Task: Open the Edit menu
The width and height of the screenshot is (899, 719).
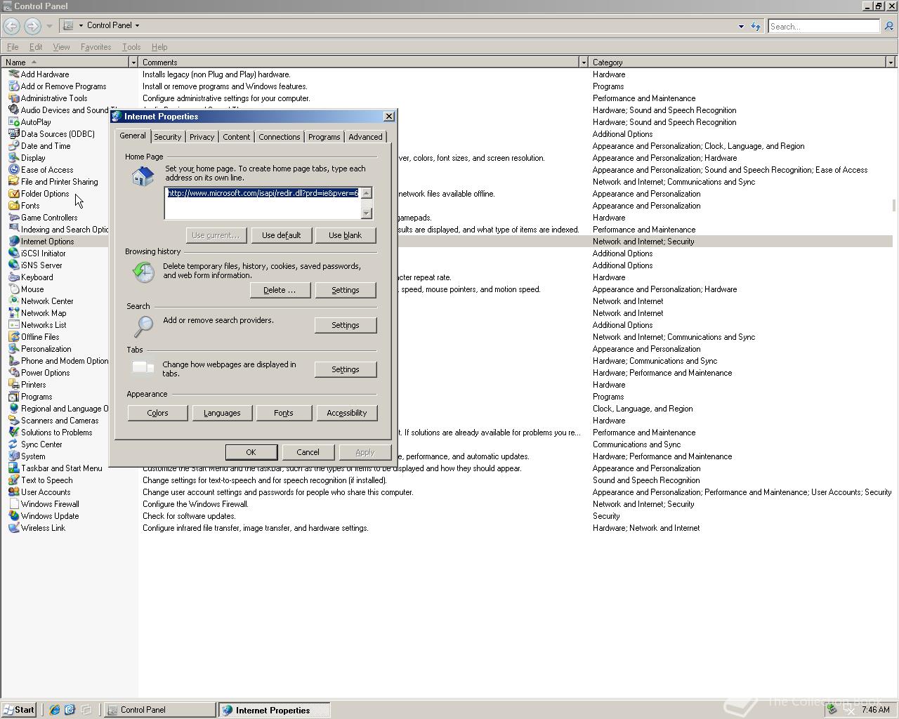Action: click(x=36, y=47)
